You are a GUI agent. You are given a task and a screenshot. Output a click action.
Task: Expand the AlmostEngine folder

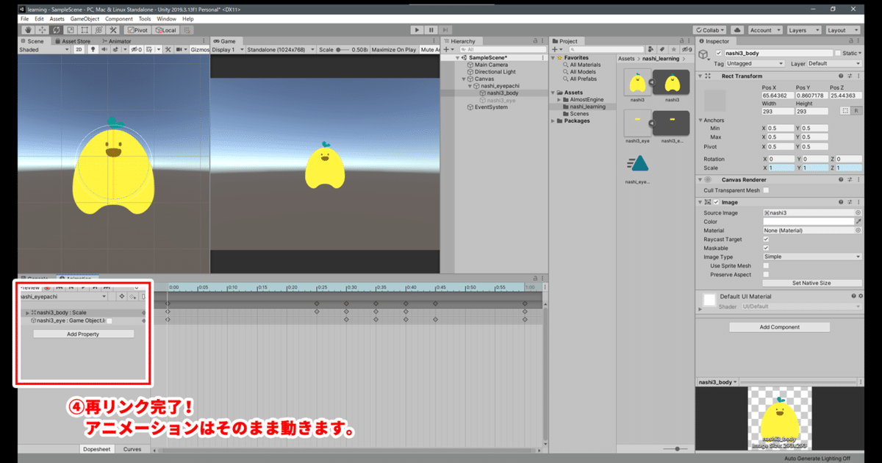tap(559, 99)
